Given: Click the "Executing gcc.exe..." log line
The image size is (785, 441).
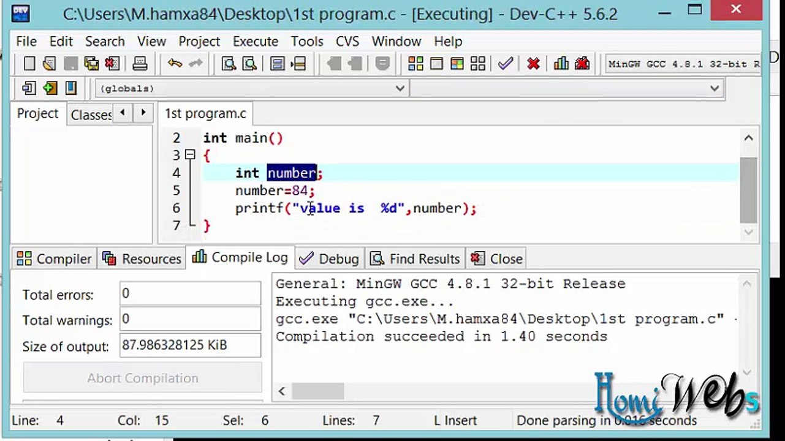Looking at the screenshot, I should point(365,301).
